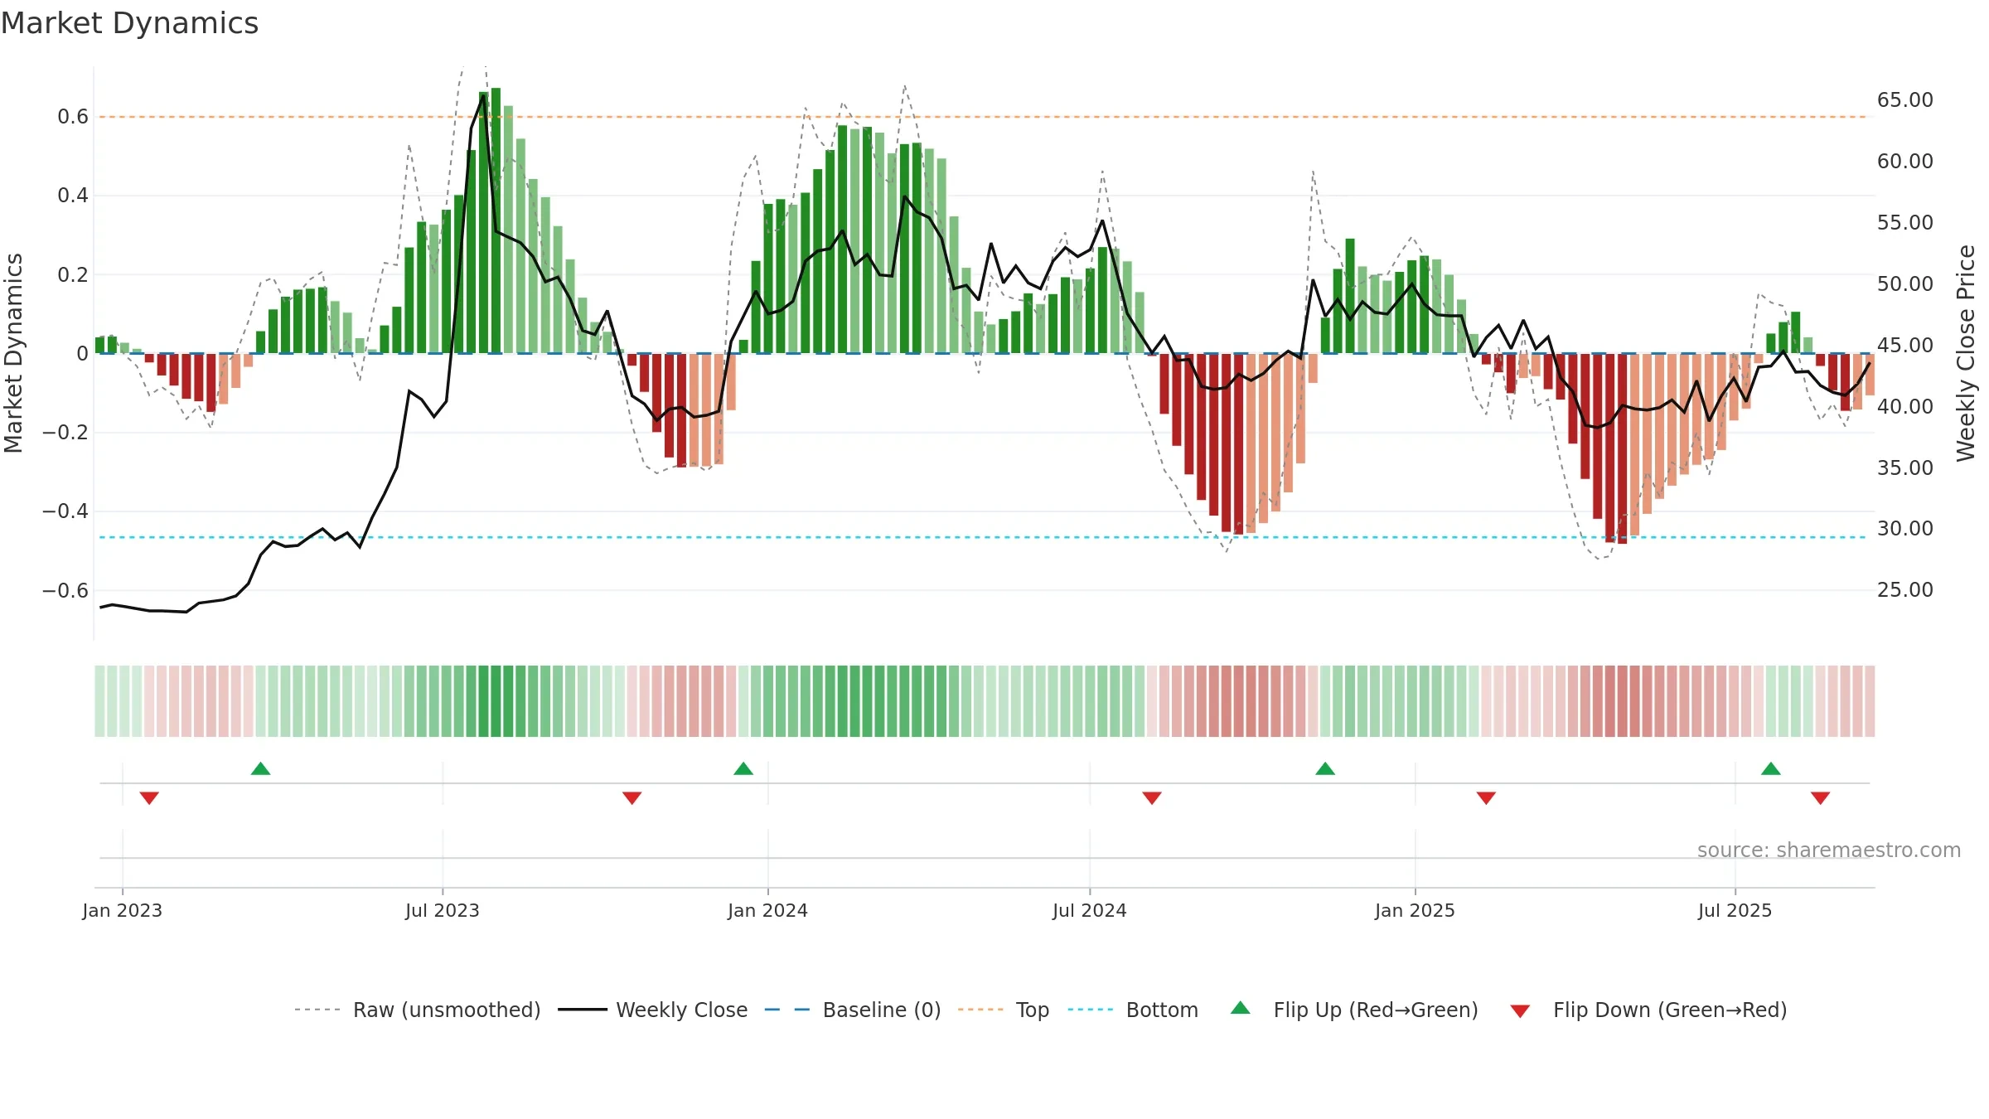
Task: Click the tallest green bar near Jul 2023
Action: click(x=496, y=220)
